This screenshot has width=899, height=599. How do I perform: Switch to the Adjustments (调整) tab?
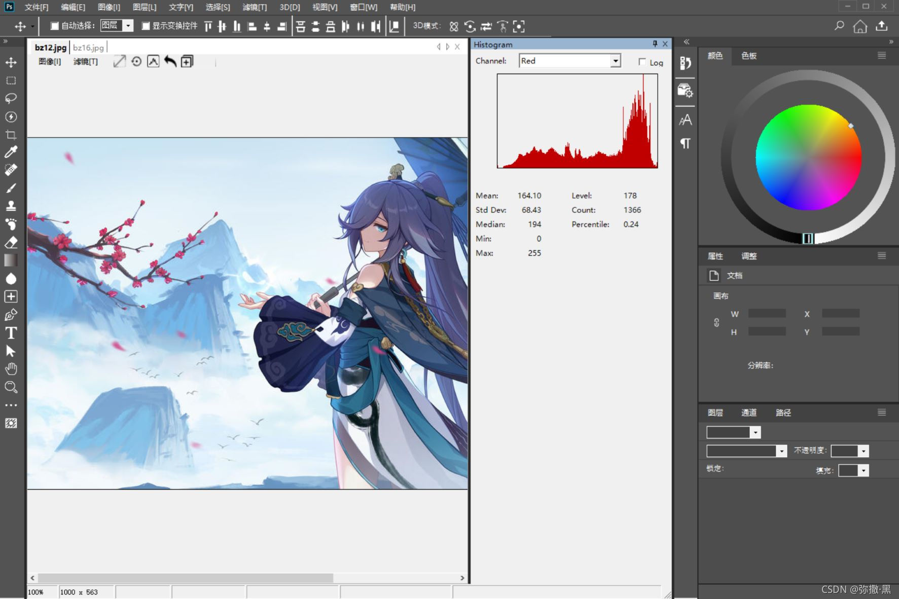(x=749, y=256)
